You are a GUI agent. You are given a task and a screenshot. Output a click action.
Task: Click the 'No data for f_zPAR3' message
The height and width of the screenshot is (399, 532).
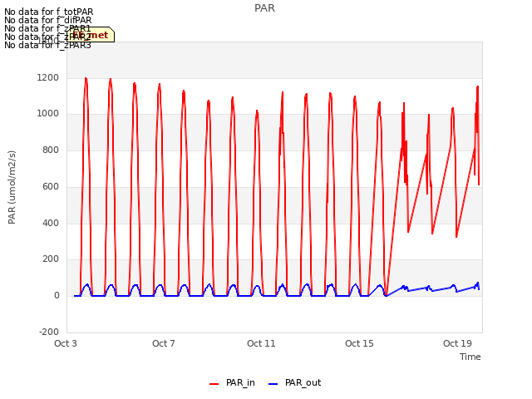tap(47, 45)
